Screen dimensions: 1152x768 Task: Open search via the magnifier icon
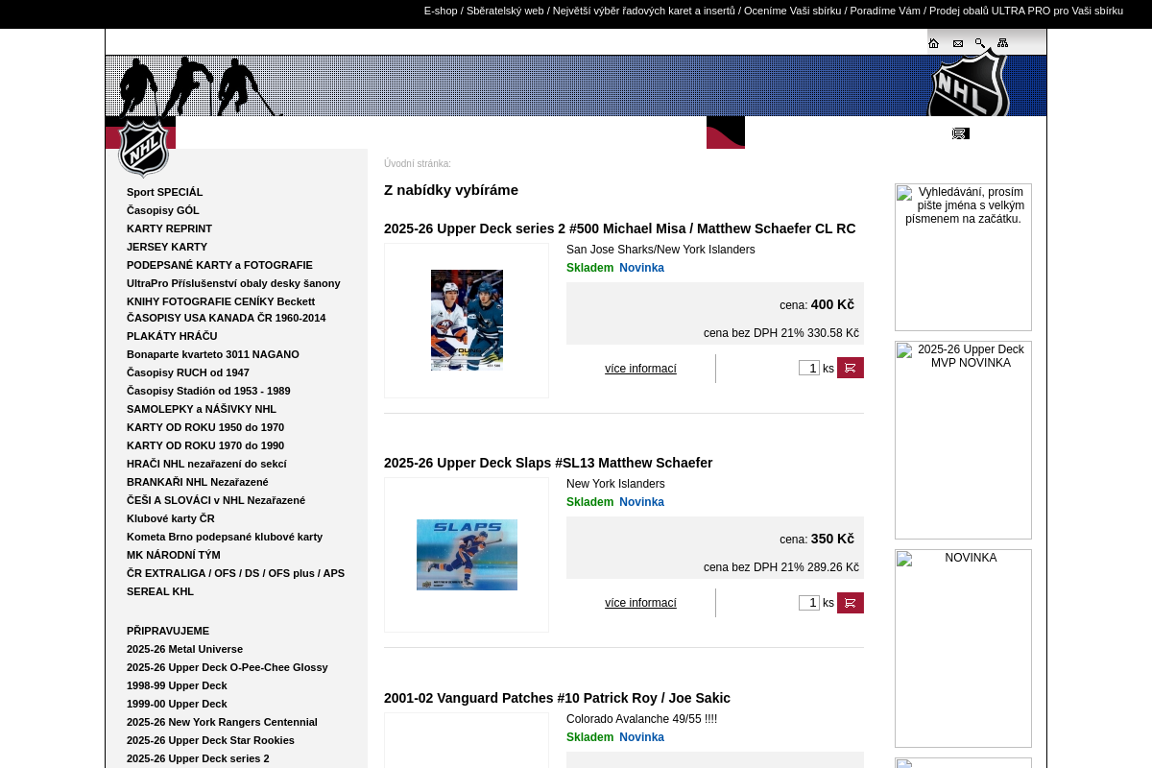point(980,43)
